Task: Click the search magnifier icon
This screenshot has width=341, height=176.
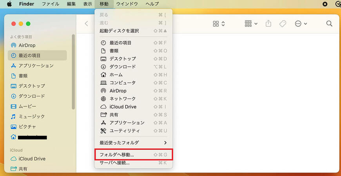Action: coord(329,24)
